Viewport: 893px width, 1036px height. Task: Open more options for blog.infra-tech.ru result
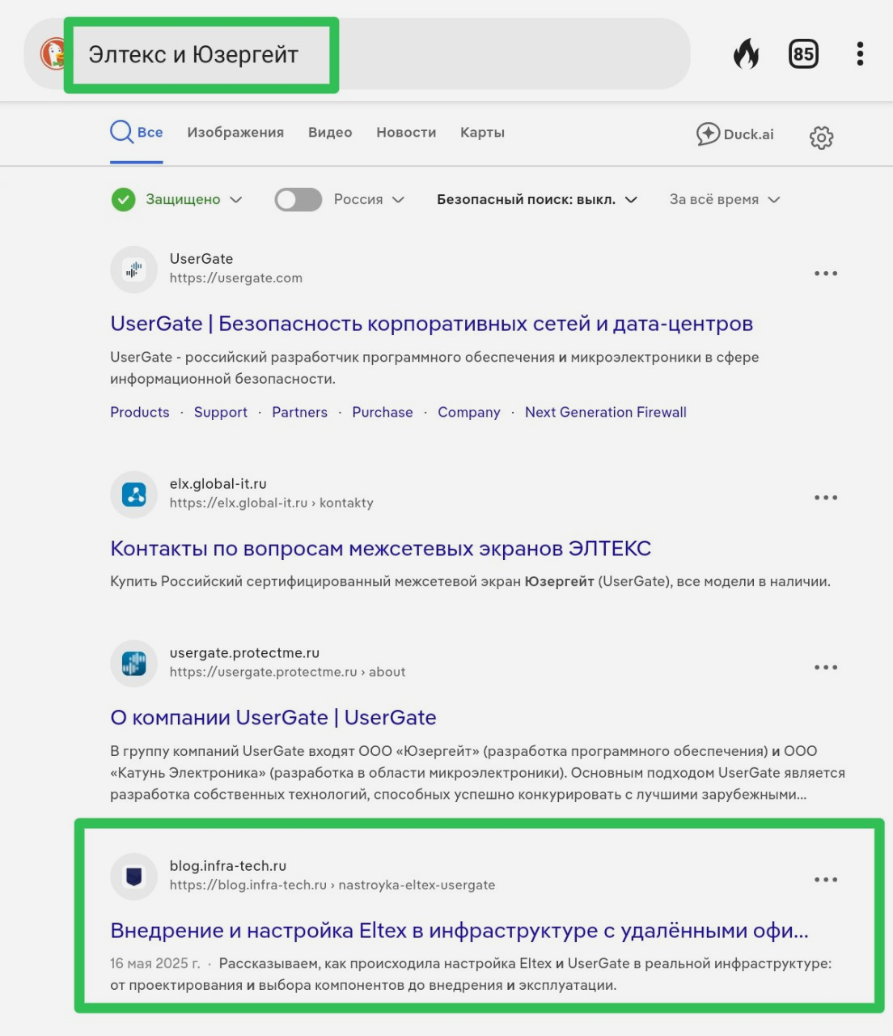coord(825,880)
